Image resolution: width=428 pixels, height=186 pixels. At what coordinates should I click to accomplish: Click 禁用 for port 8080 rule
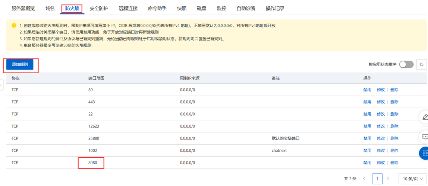pyautogui.click(x=367, y=163)
